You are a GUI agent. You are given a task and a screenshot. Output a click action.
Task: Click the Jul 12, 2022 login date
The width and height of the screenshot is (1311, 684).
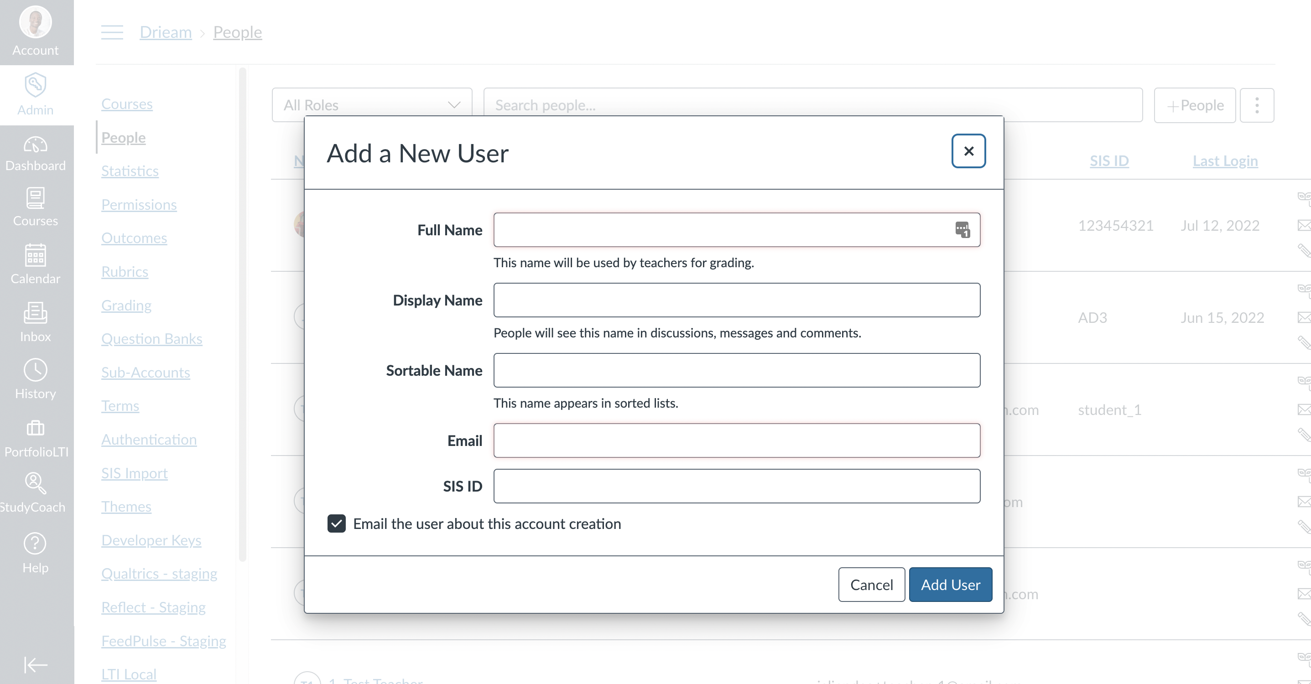1220,225
